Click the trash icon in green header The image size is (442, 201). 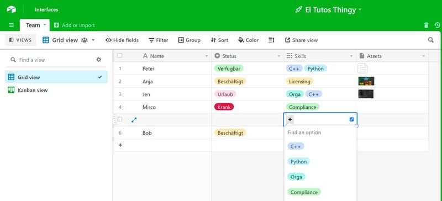[x=426, y=25]
